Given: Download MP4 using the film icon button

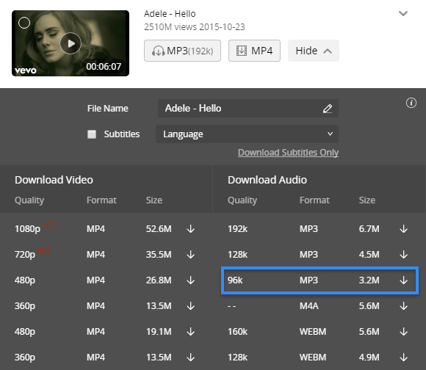Looking at the screenshot, I should coord(254,51).
